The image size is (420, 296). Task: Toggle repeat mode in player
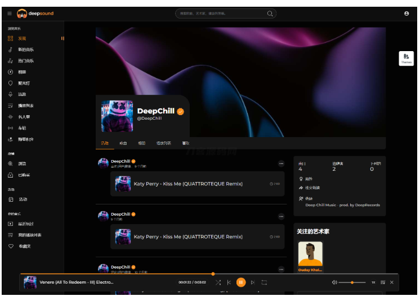click(264, 282)
